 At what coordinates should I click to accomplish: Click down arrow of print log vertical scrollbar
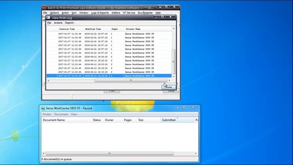174,77
